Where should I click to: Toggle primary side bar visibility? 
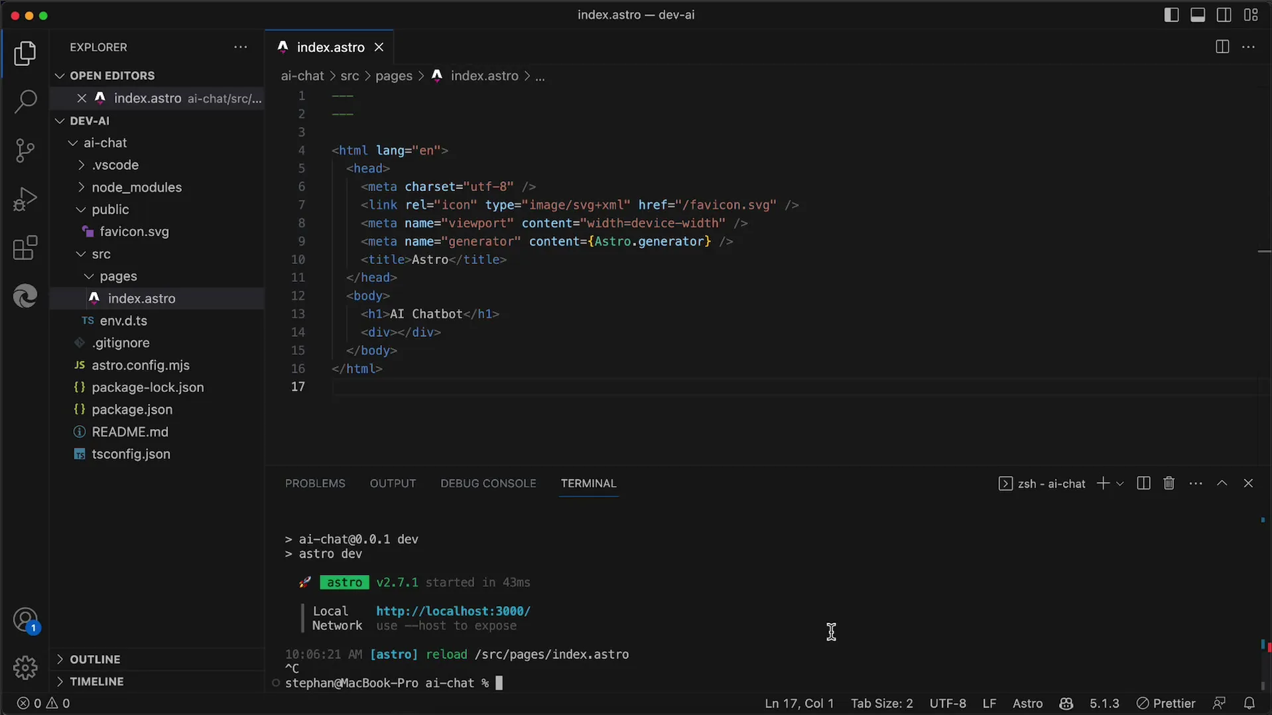[x=1171, y=15]
